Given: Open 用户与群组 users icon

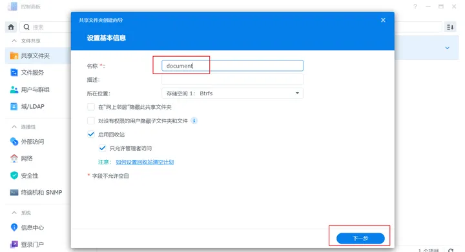Looking at the screenshot, I should (x=14, y=90).
